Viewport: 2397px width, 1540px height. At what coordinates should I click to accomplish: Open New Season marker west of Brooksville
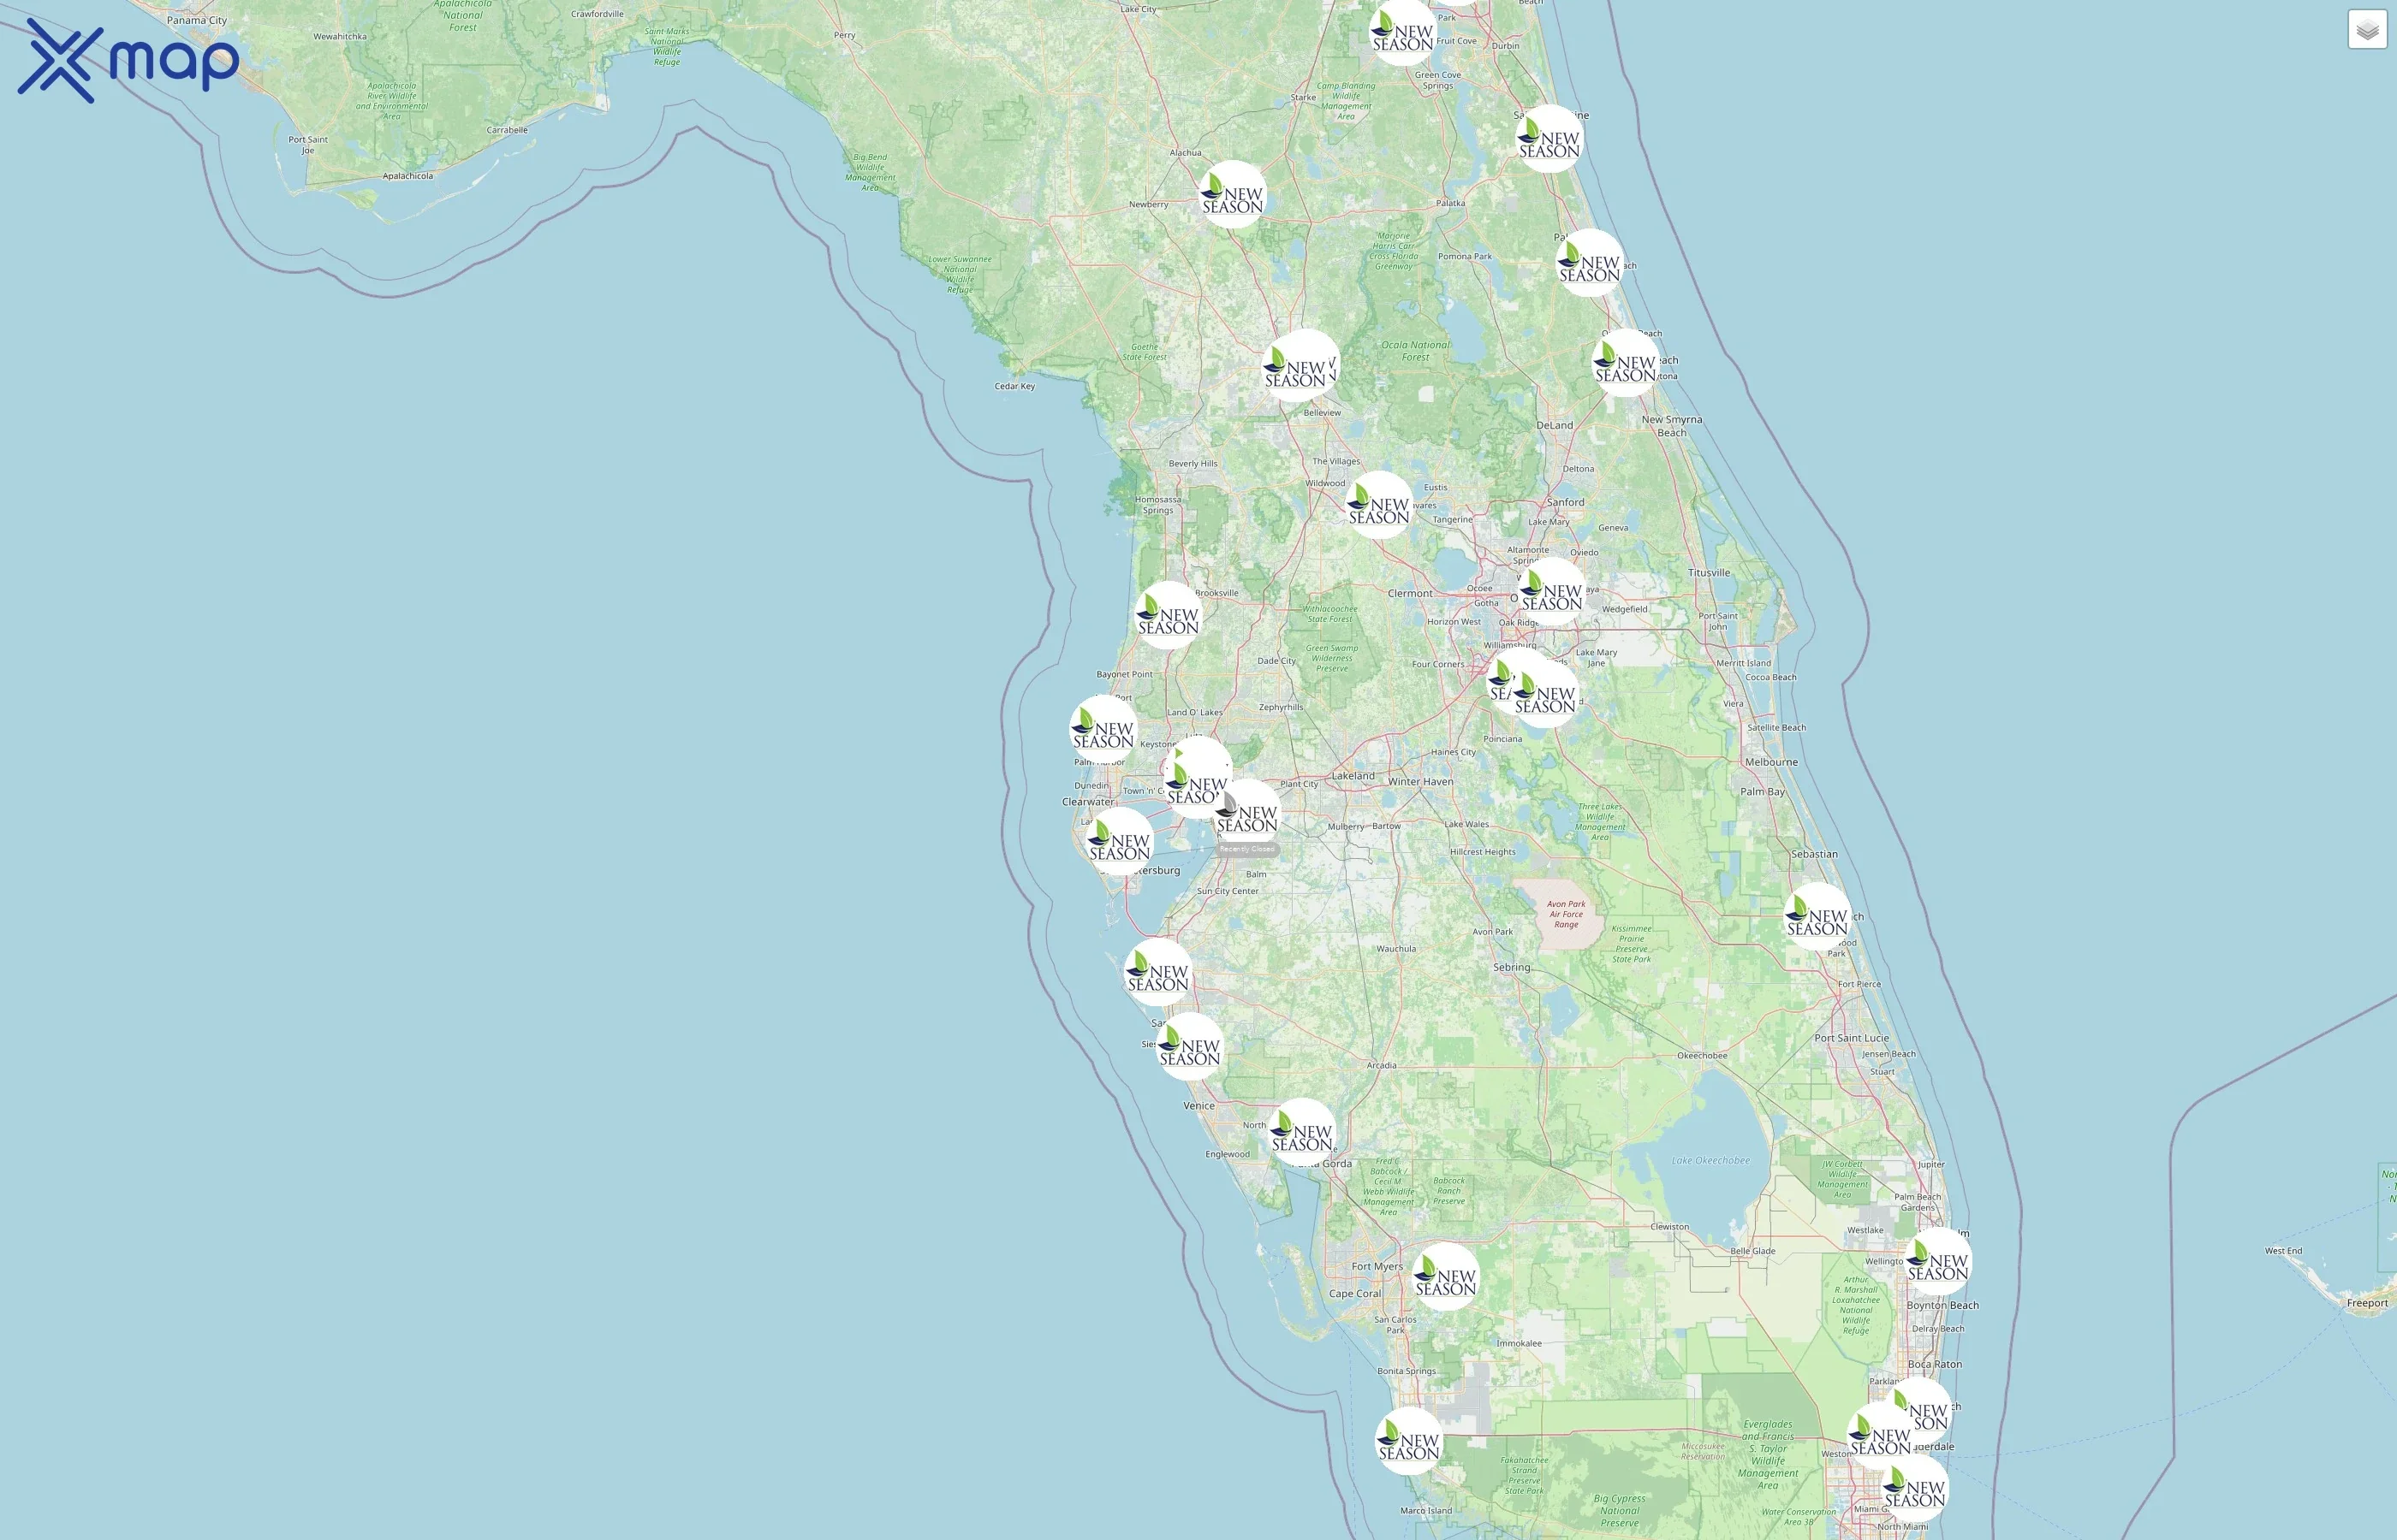[1169, 616]
